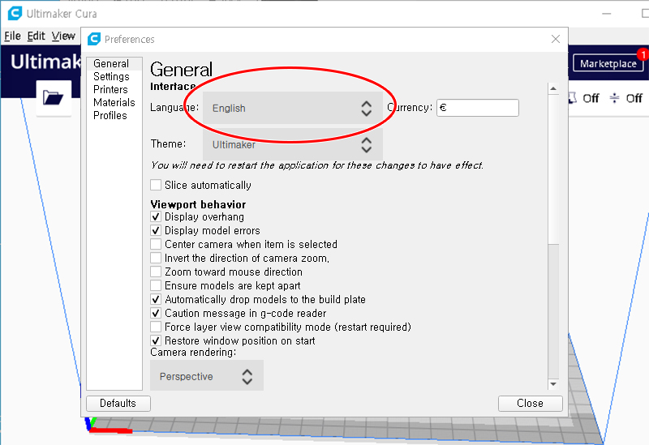The image size is (649, 445).
Task: Open the Camera rendering Perspective dropdown
Action: pyautogui.click(x=207, y=375)
